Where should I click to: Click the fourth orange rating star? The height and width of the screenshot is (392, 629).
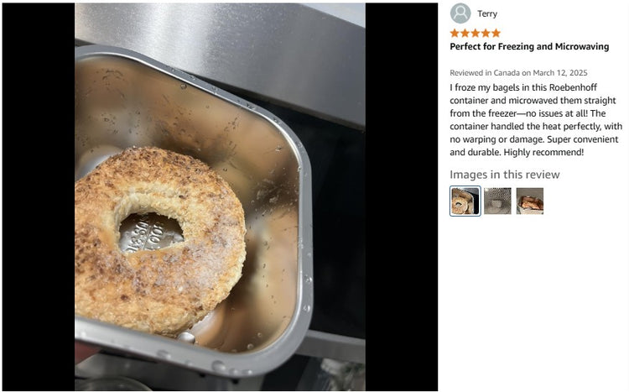click(x=486, y=33)
